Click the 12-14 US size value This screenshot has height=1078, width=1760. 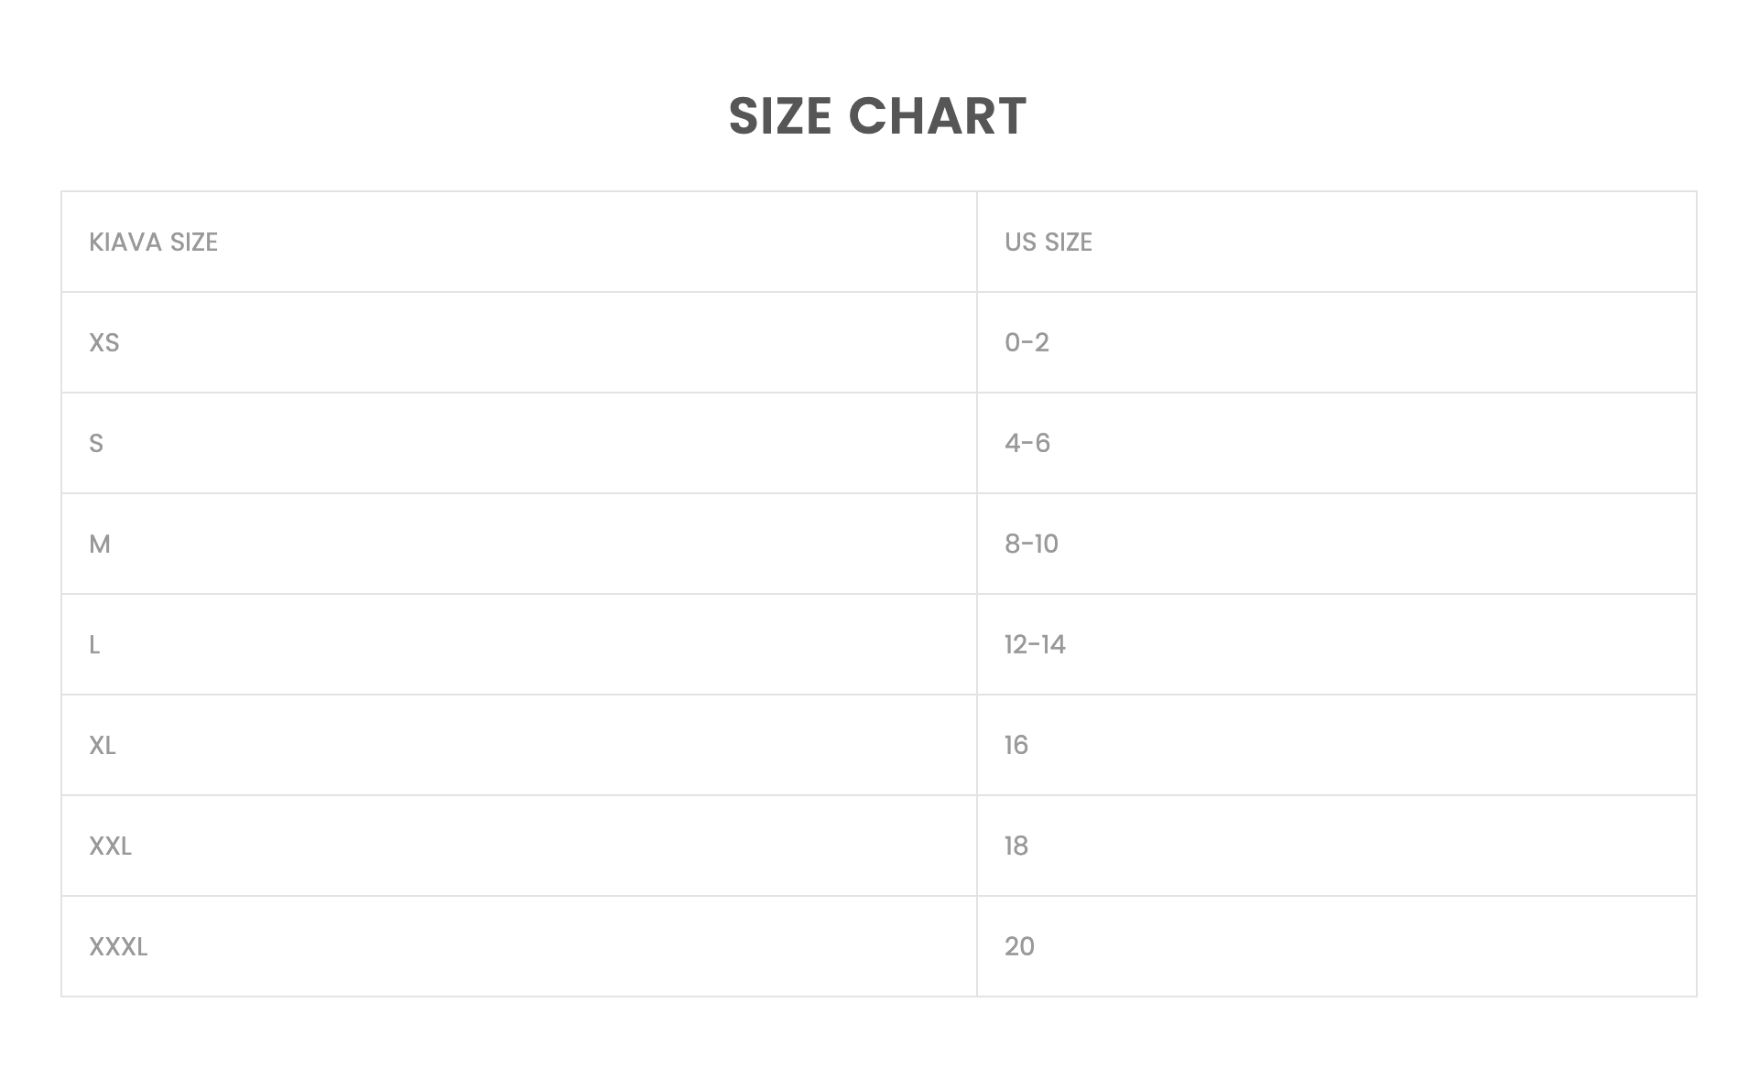tap(1035, 645)
